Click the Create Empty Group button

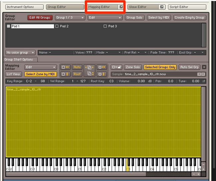(189, 18)
